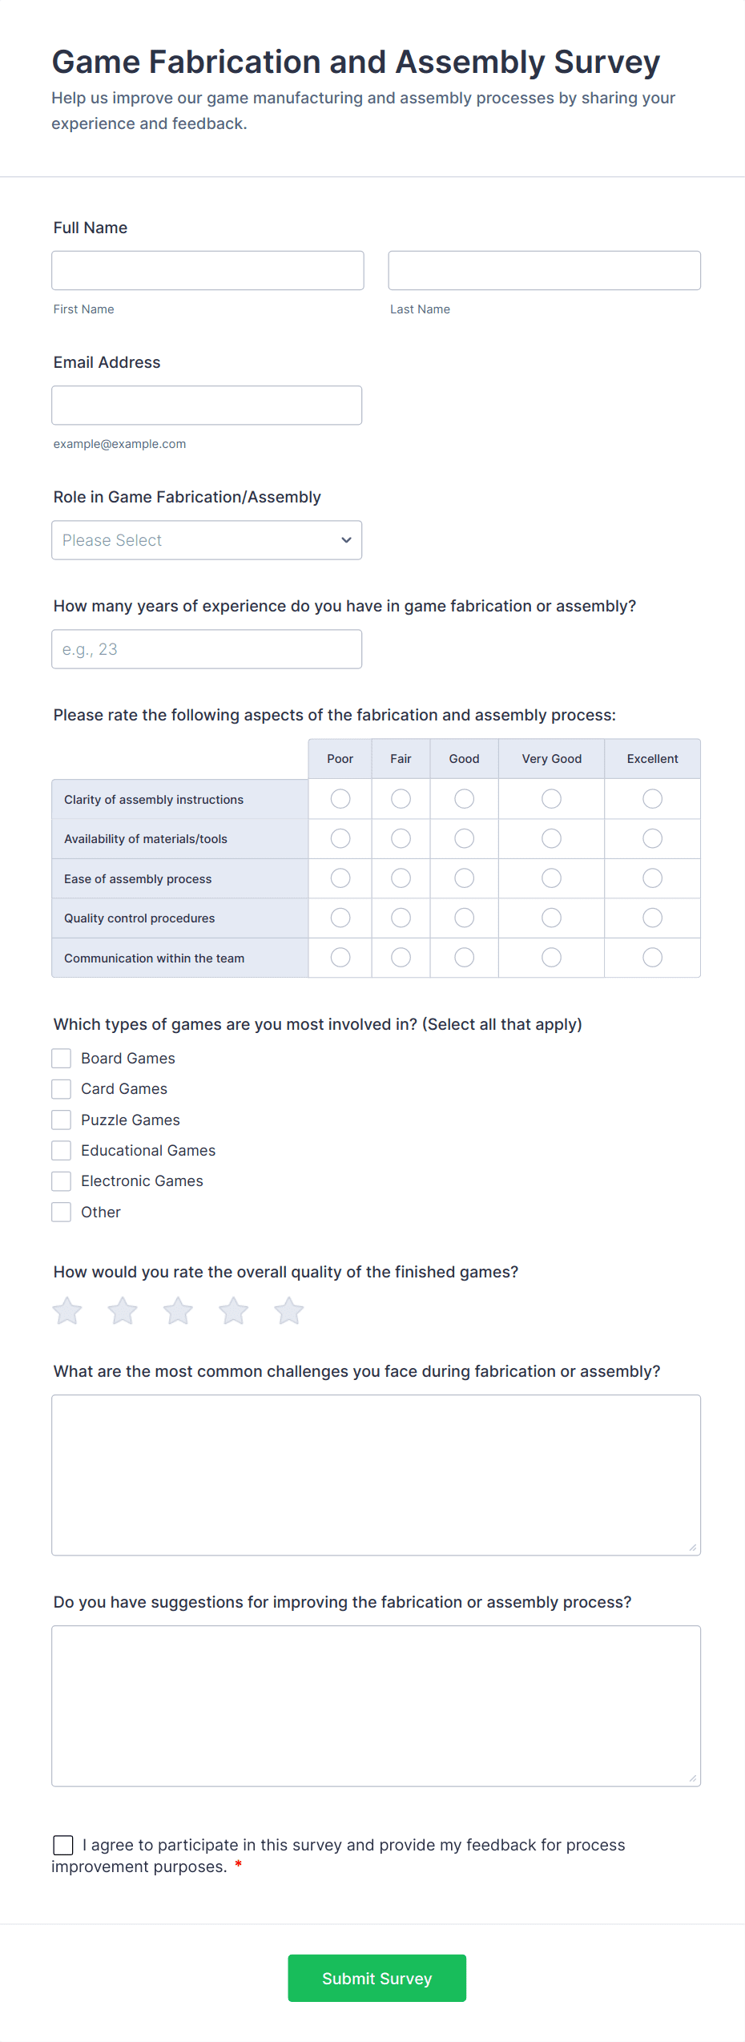Check the Electronic Games checkbox

62,1180
